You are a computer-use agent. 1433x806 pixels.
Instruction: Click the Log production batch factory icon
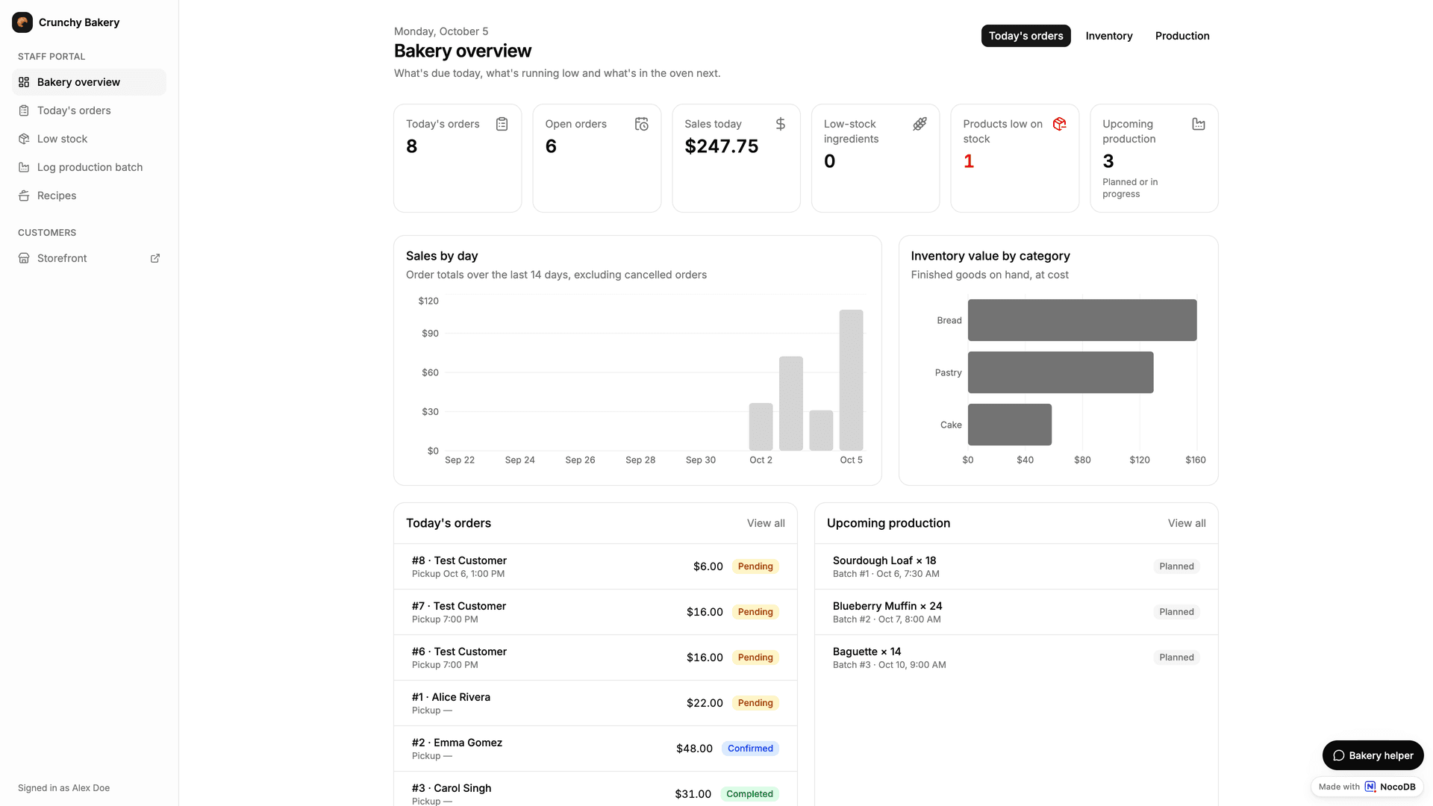[24, 167]
